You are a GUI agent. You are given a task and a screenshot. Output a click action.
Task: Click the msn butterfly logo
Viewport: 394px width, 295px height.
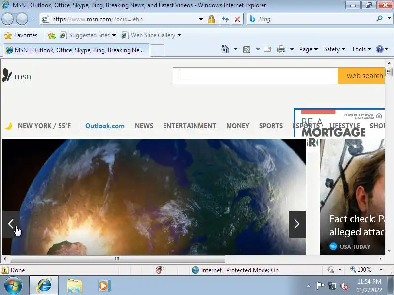click(7, 75)
